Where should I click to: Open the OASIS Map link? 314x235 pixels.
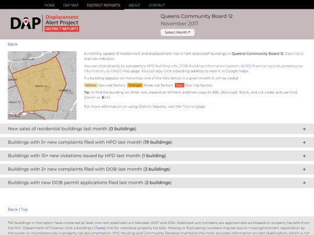click(x=120, y=71)
